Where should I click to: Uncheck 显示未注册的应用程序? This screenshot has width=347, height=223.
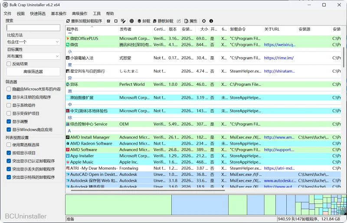point(9,97)
